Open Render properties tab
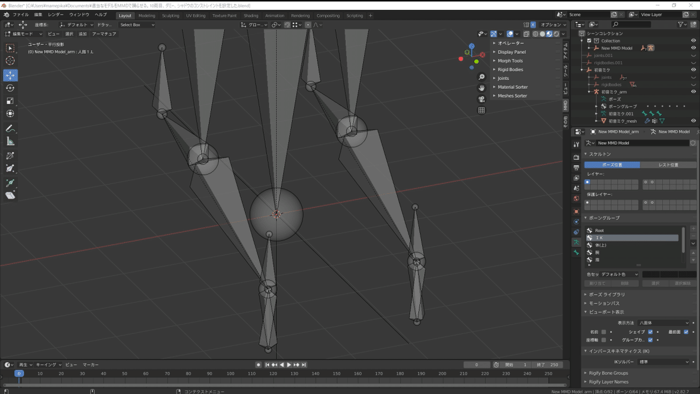The height and width of the screenshot is (394, 700). click(x=576, y=157)
